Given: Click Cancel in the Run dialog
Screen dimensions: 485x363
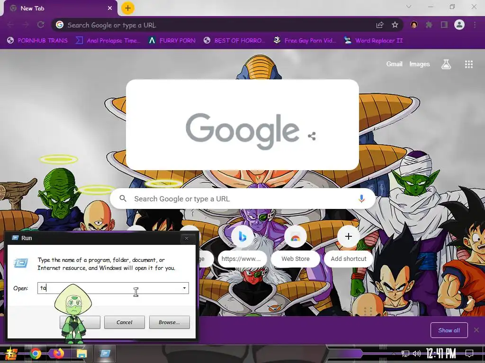Looking at the screenshot, I should pos(125,322).
